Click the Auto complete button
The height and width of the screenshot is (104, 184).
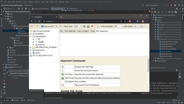(83, 31)
